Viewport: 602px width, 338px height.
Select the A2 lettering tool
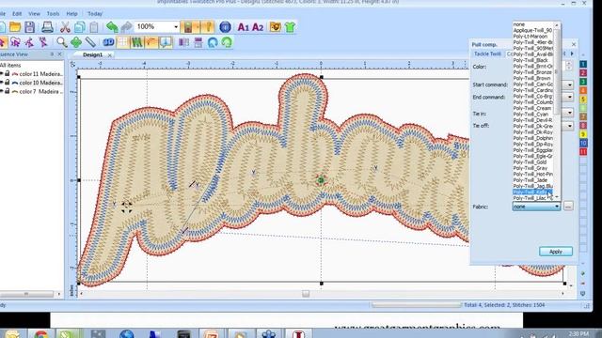[x=258, y=27]
